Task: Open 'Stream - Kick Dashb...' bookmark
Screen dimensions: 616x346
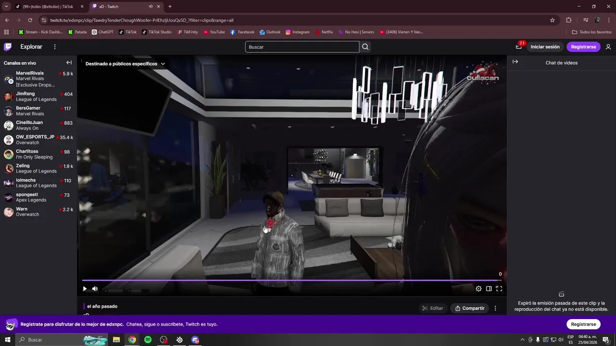Action: (40, 32)
